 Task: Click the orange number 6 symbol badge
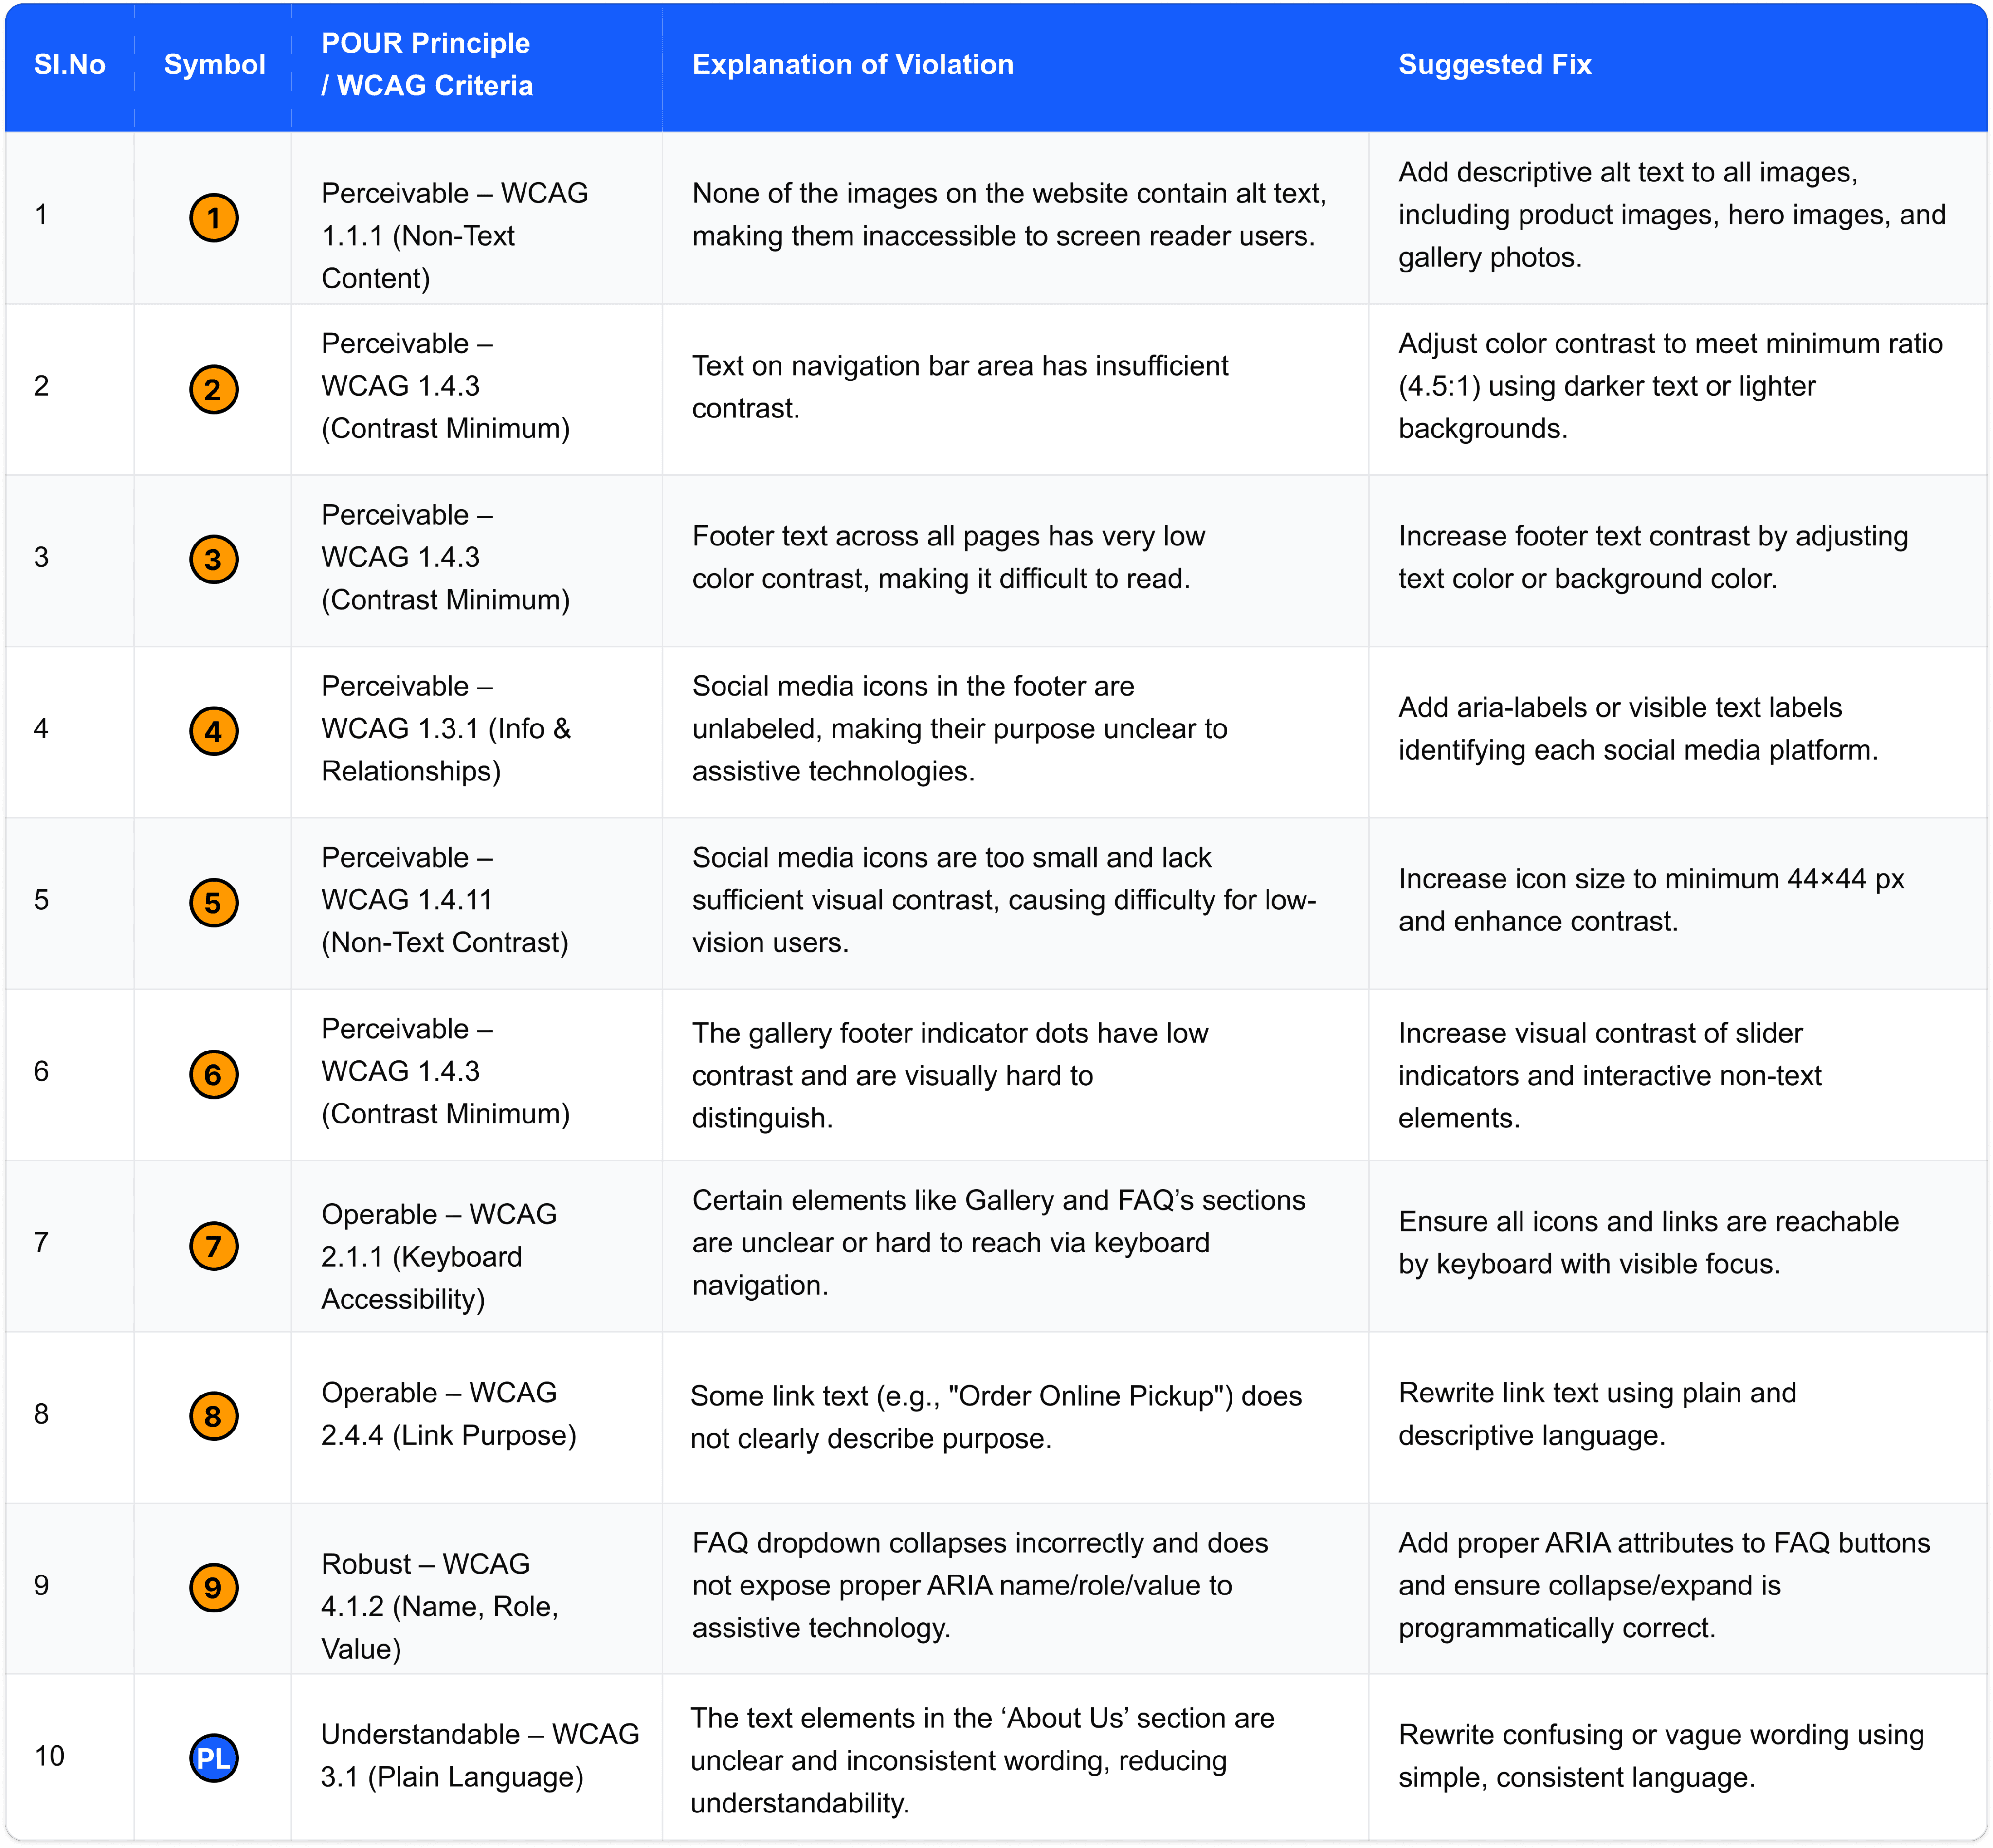click(213, 1075)
